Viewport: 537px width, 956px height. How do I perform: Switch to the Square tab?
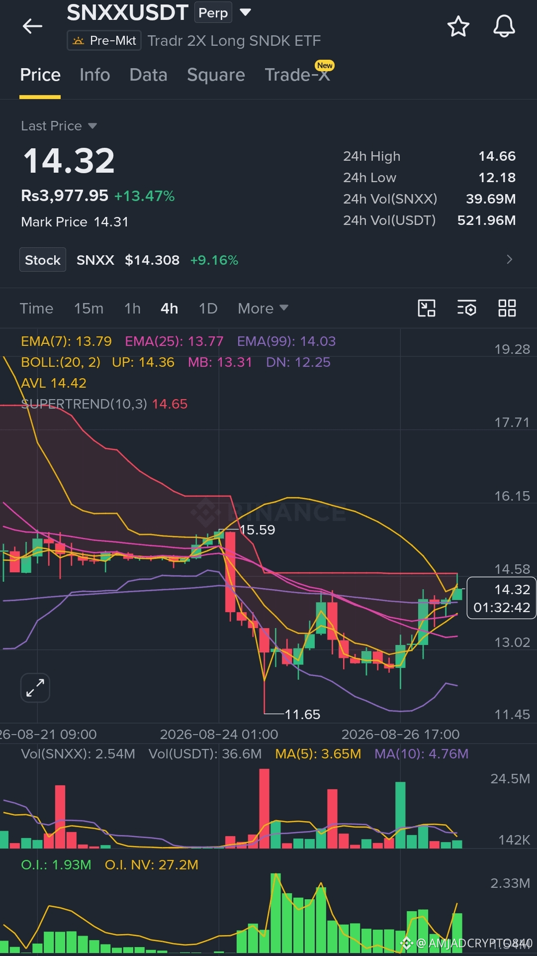216,75
